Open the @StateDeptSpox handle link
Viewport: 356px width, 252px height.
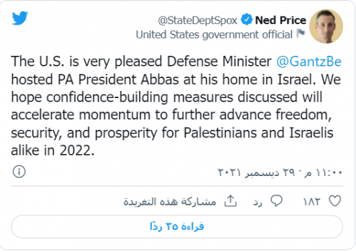[197, 21]
